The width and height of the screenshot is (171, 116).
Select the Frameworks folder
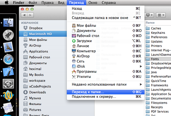tap(158, 85)
